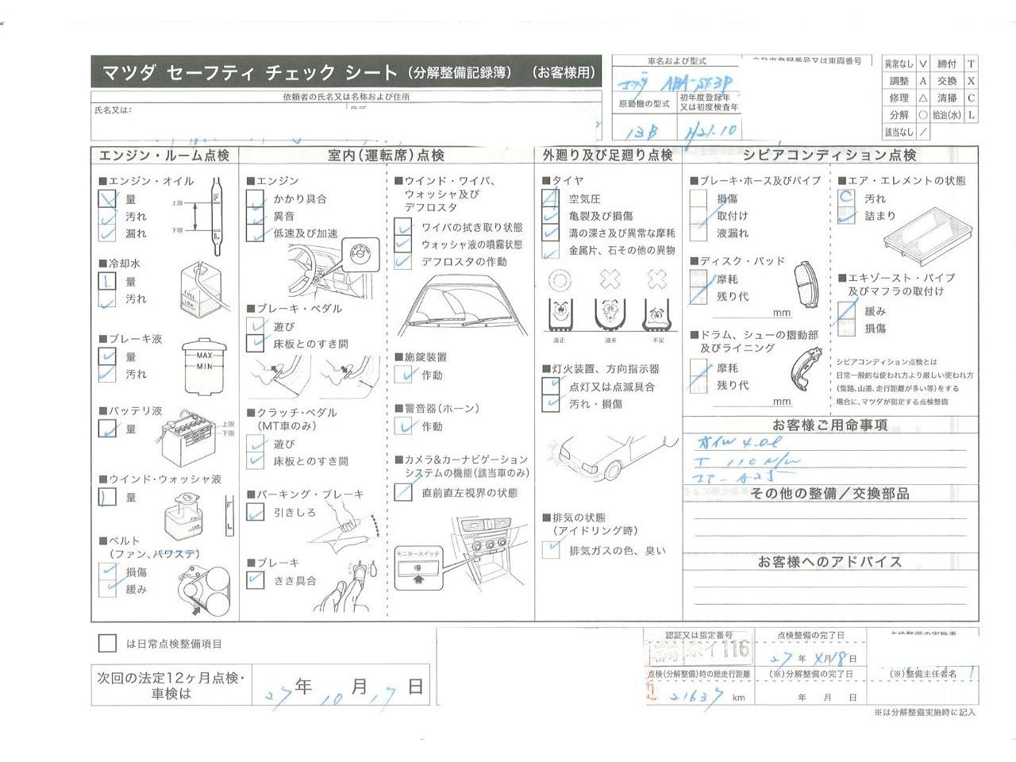Tick the engine かかり具合 checkbox
Screen dimensions: 1016x762
tap(256, 198)
